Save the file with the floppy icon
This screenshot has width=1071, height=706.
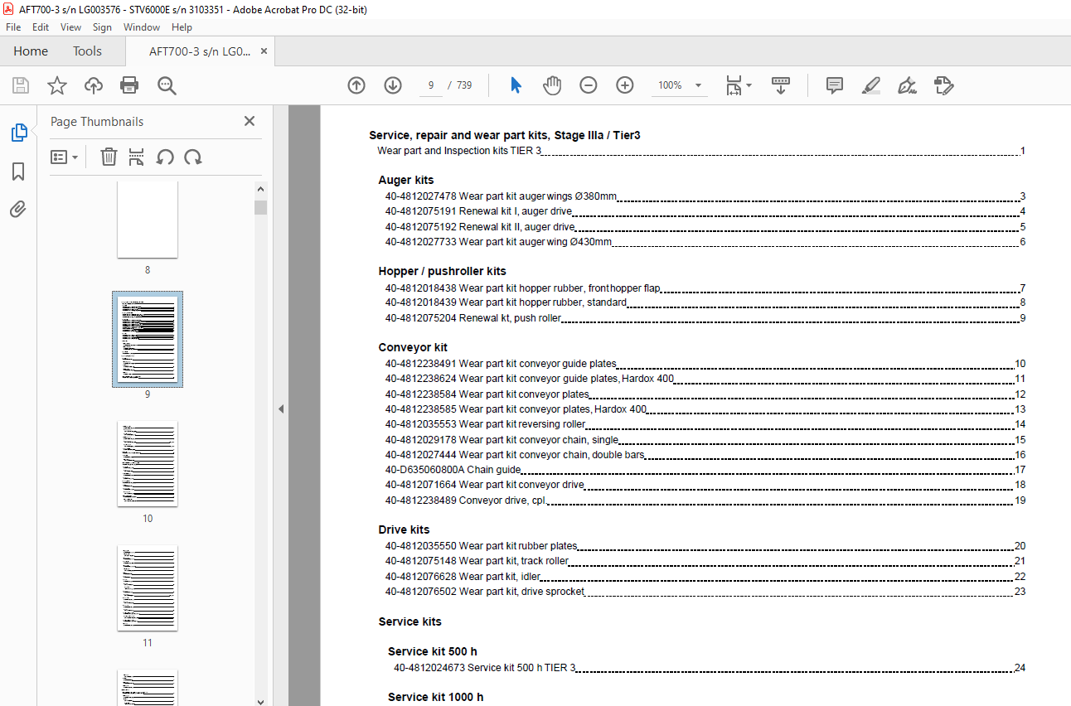(x=21, y=85)
